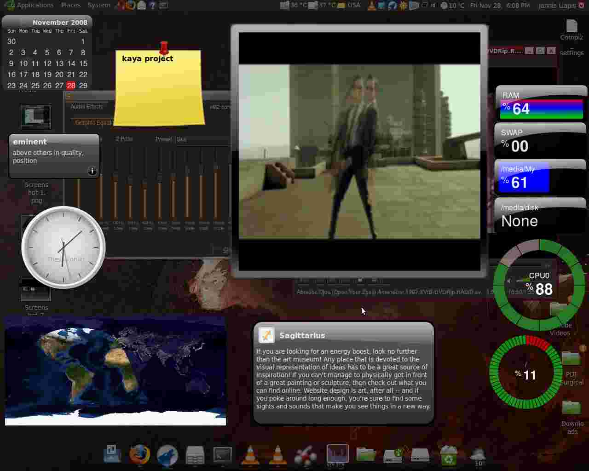Click the kaya project sticky note text
The image size is (589, 471).
tap(148, 58)
